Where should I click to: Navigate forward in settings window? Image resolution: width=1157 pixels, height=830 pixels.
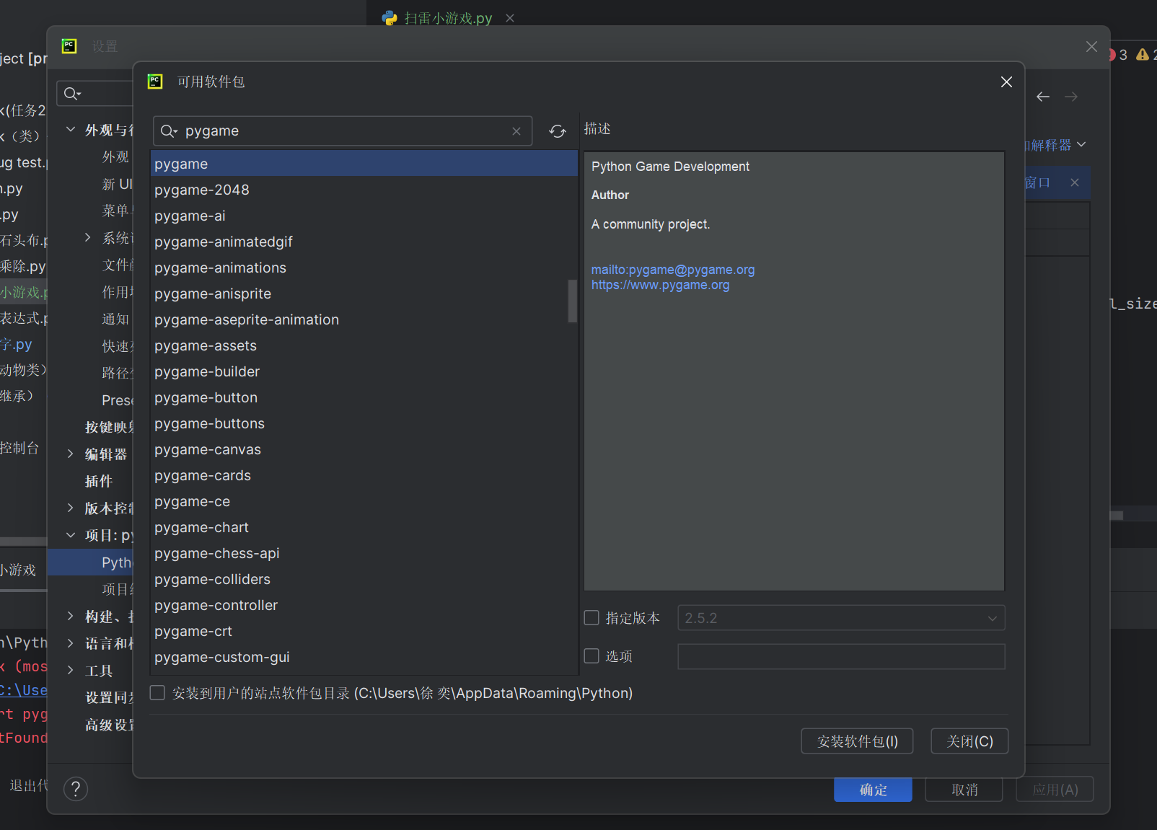[1071, 97]
